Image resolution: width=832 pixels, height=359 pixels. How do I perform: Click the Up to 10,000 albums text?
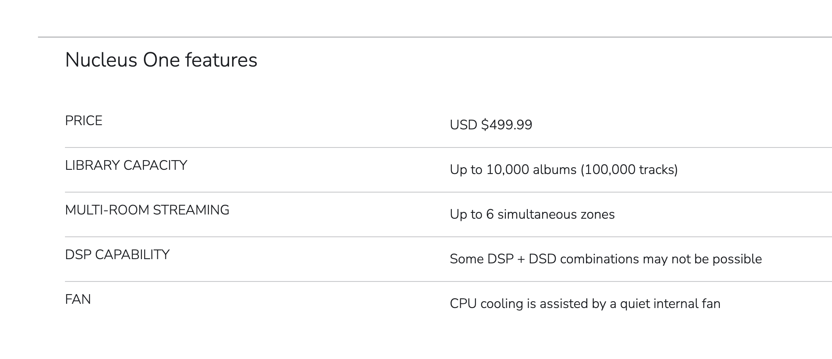click(513, 169)
